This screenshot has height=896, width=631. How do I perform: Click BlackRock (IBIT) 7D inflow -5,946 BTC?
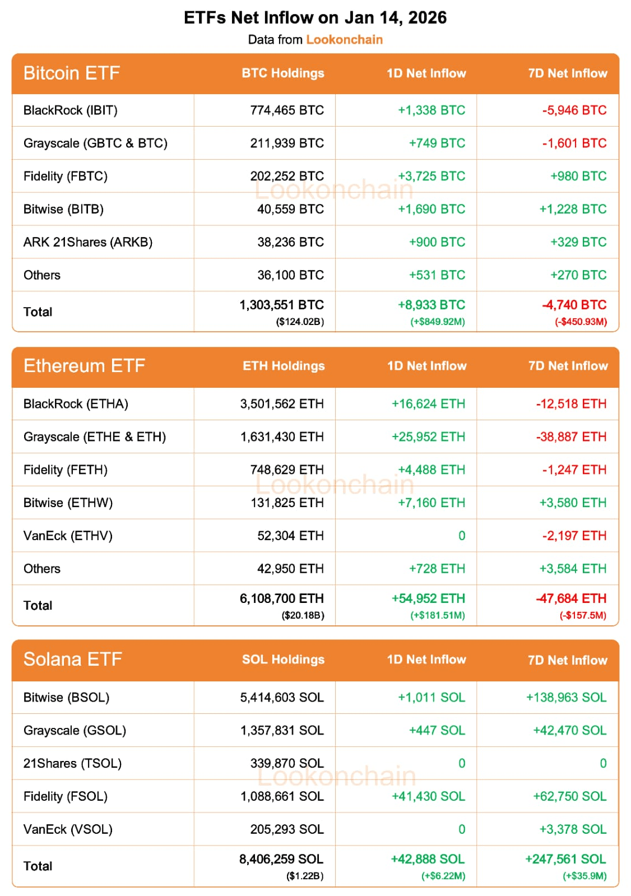(574, 110)
